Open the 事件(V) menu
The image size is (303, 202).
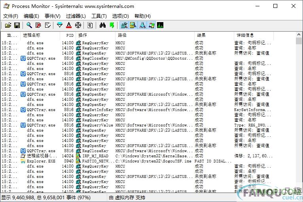pyautogui.click(x=52, y=16)
